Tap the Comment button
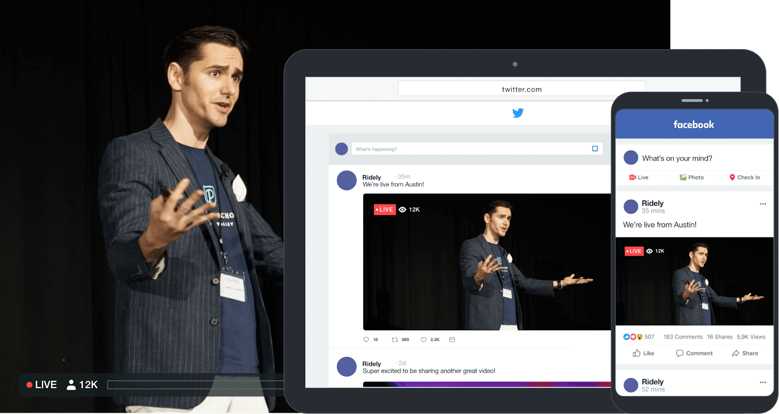This screenshot has width=779, height=414. (x=694, y=353)
